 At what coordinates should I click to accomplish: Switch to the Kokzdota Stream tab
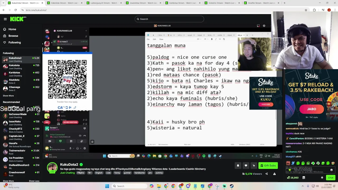tap(64, 3)
